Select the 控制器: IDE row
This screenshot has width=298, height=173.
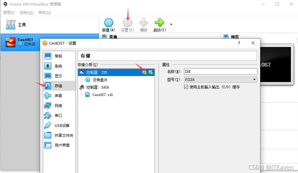(116, 72)
